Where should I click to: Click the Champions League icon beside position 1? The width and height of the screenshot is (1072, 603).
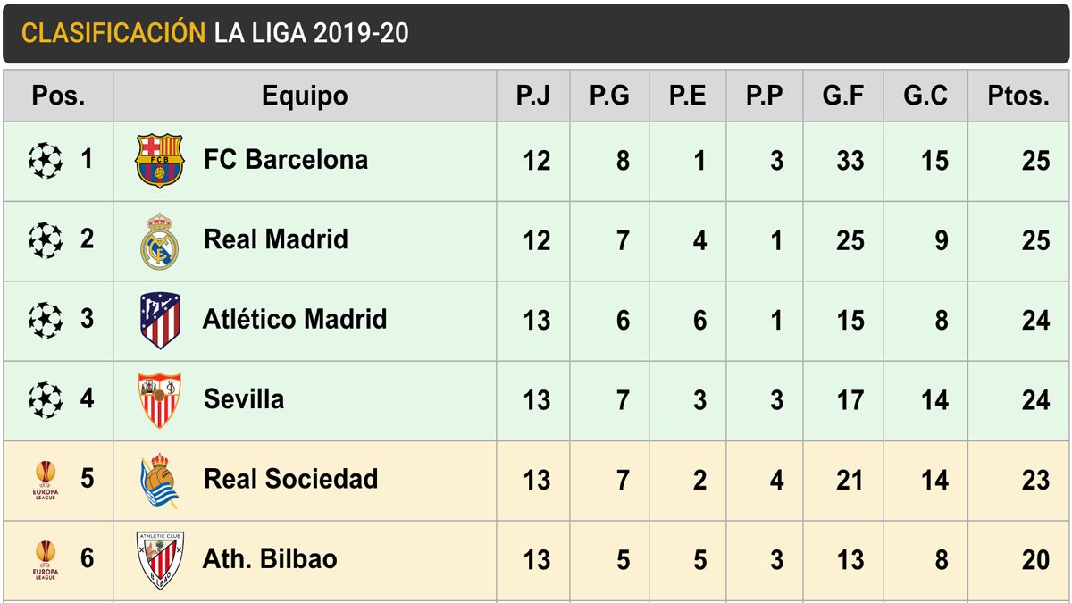point(45,161)
